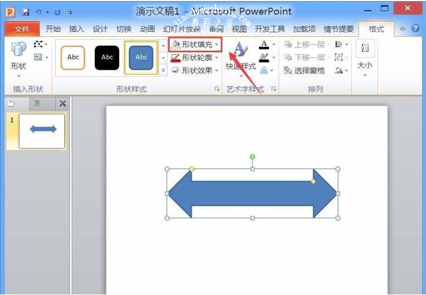Viewport: 426px width, 295px height.
Task: Click the blue double arrow shape on slide
Action: [252, 194]
